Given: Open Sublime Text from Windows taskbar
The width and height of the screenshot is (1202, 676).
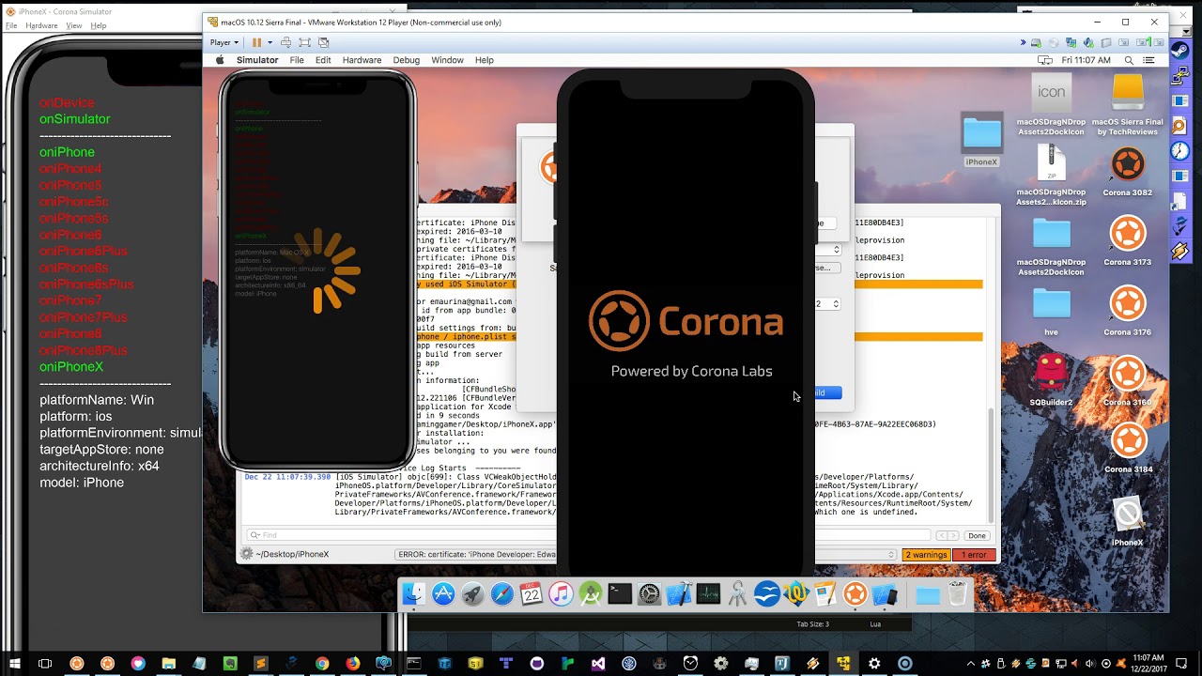Looking at the screenshot, I should coord(261,664).
